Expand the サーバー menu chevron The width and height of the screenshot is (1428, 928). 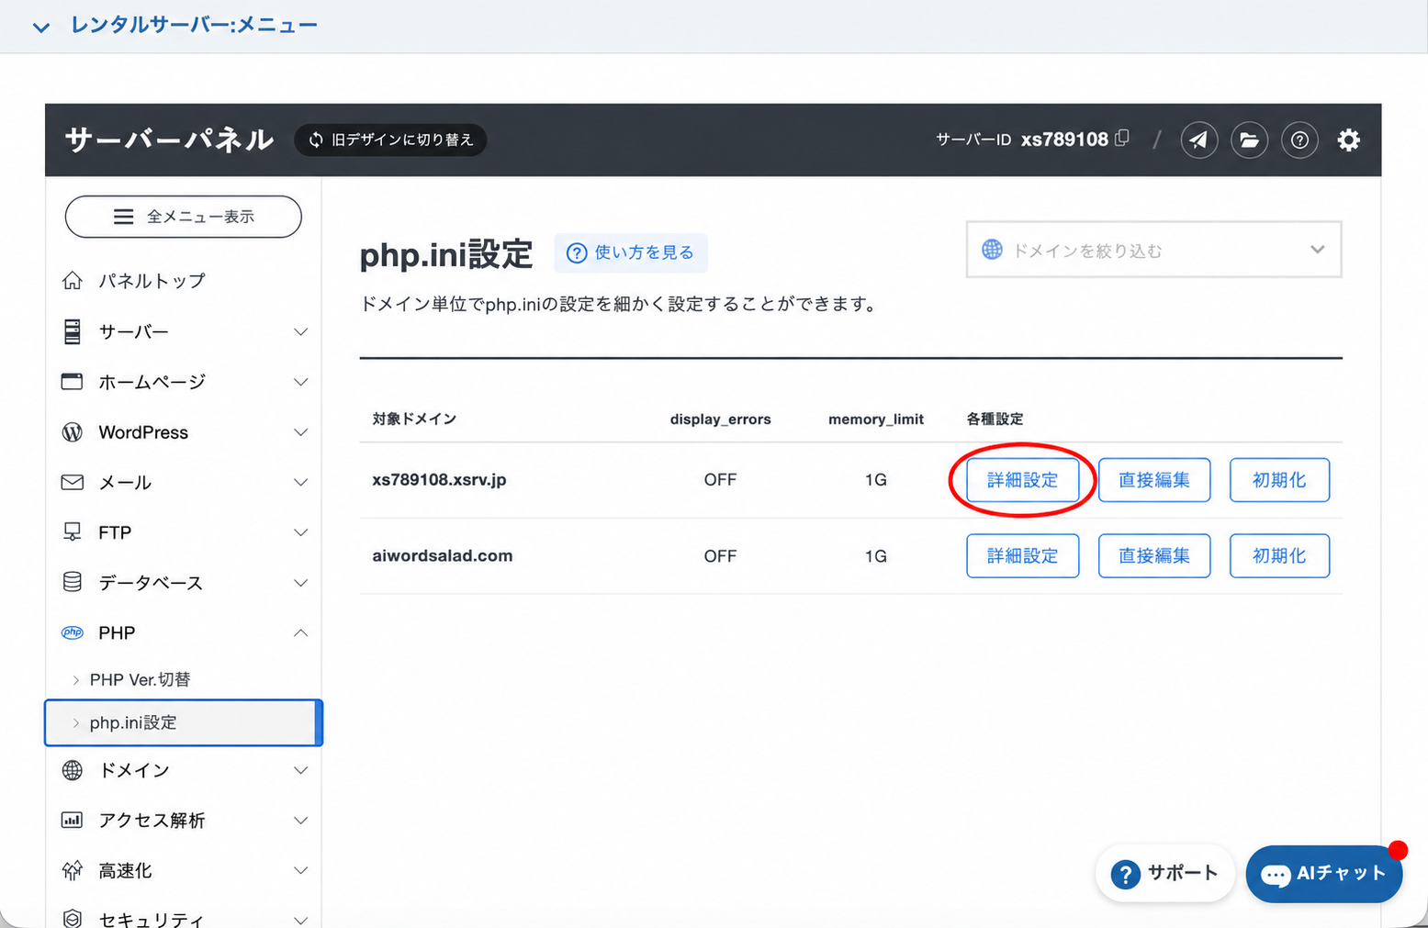(300, 331)
